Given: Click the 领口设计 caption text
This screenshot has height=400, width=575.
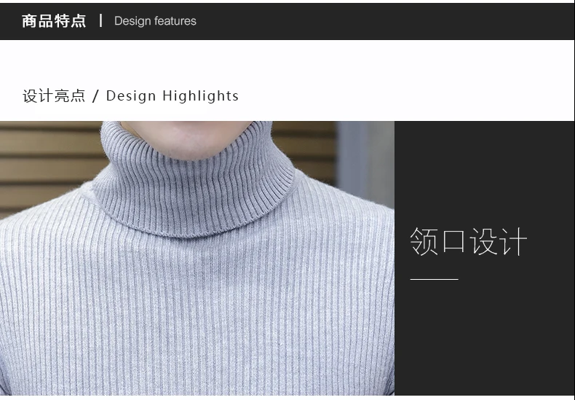Looking at the screenshot, I should [468, 241].
